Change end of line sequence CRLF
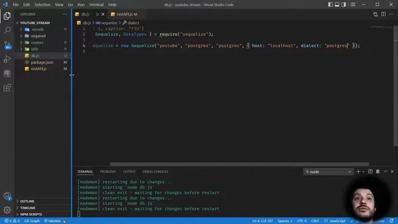 click(x=315, y=221)
